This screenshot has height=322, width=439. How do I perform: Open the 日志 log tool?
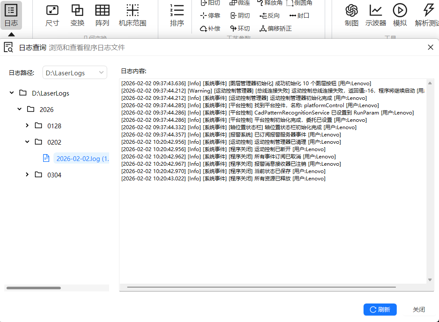(x=11, y=15)
